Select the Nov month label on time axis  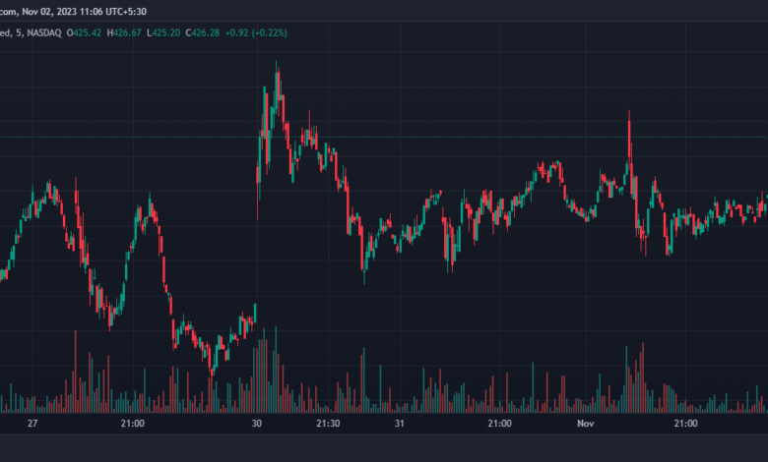pyautogui.click(x=587, y=424)
